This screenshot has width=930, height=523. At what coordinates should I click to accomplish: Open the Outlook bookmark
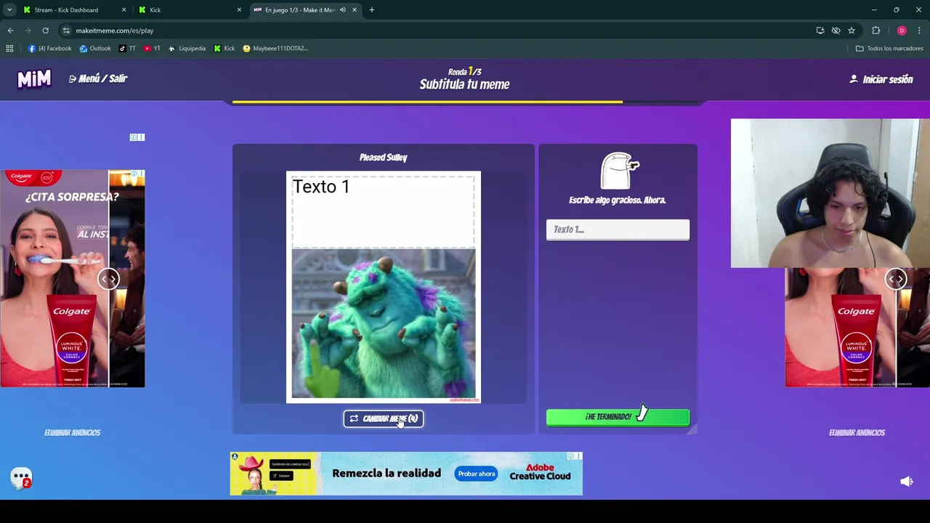pyautogui.click(x=95, y=49)
